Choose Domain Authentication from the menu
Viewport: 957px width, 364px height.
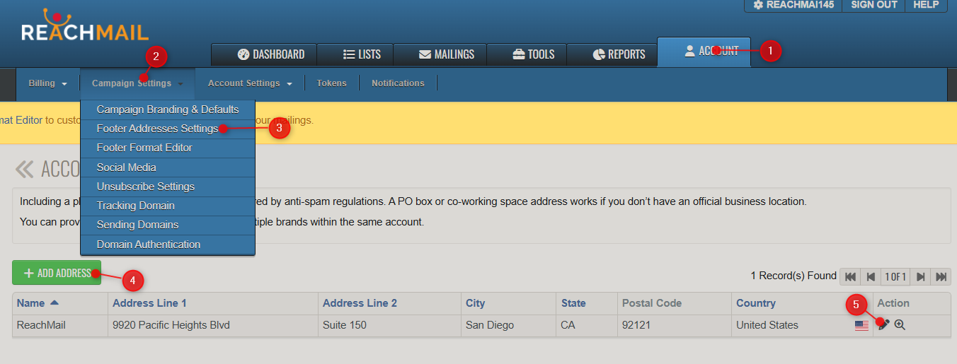point(149,245)
